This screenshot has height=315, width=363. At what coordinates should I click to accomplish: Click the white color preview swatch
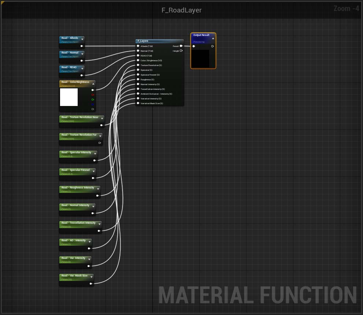[x=69, y=97]
